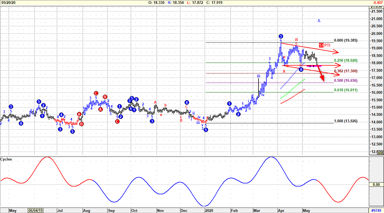Click the Cycles study panel title
Viewport: 384px width, 213px height.
coord(6,159)
